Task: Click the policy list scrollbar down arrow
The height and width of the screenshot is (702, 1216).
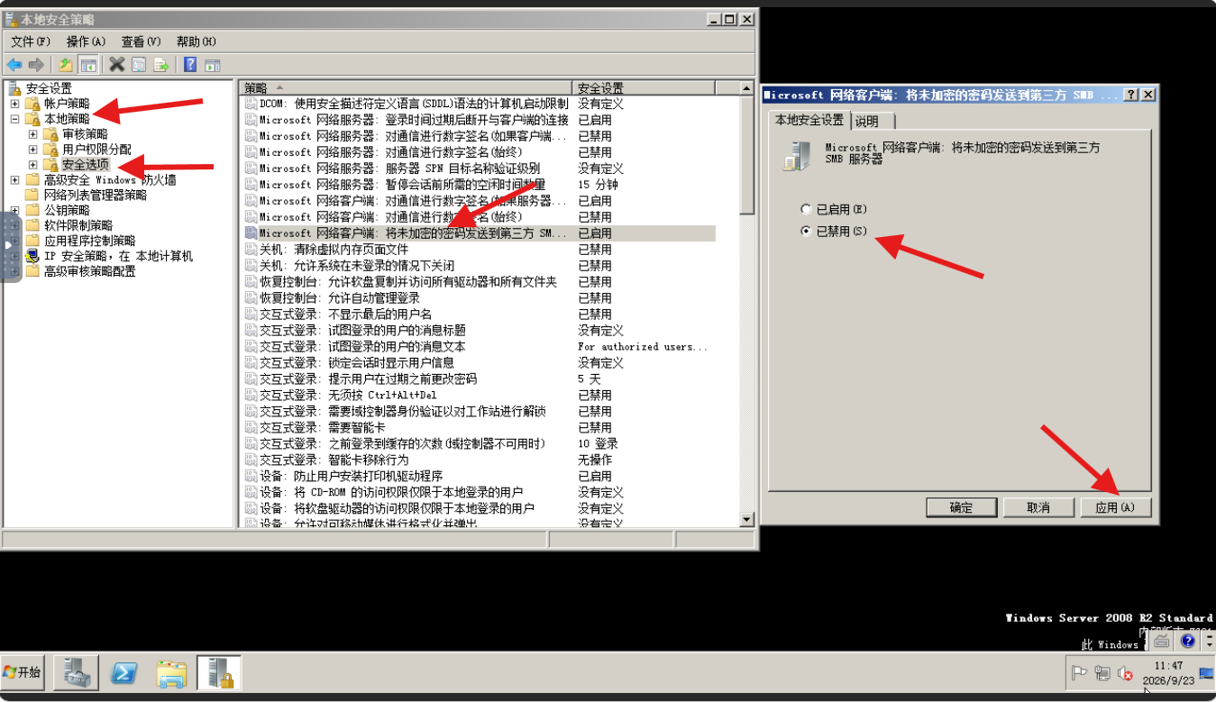Action: [x=746, y=520]
